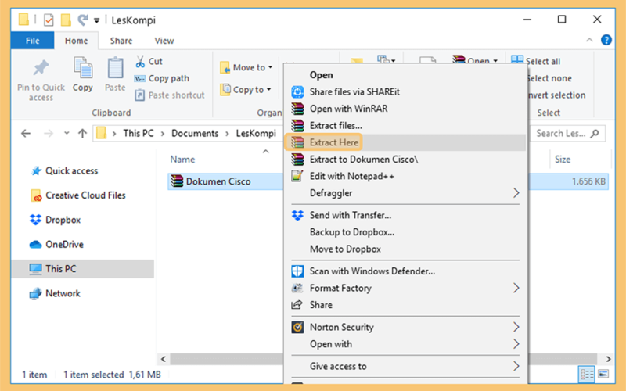The width and height of the screenshot is (626, 391).
Task: Click the Notepad++ icon in context menu
Action: click(x=297, y=175)
